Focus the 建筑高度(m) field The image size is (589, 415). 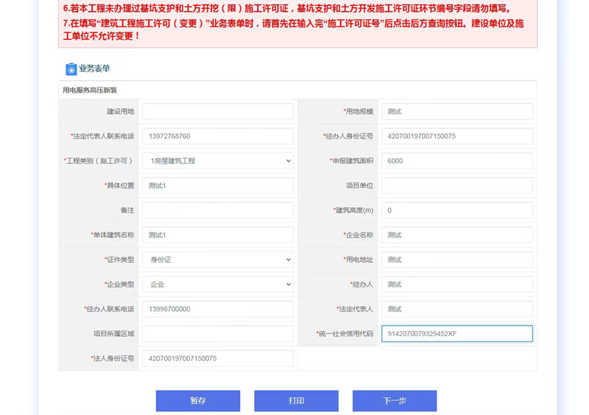point(456,210)
